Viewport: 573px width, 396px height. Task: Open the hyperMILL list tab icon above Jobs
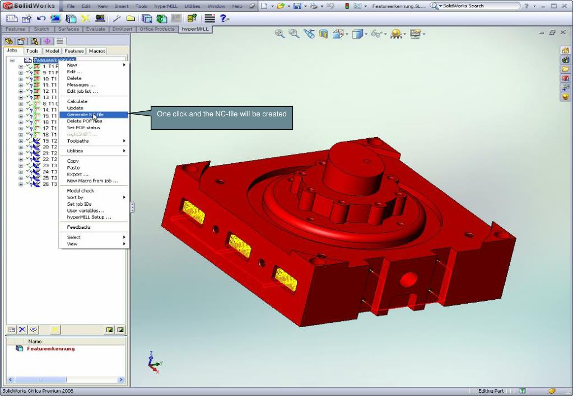pyautogui.click(x=60, y=41)
